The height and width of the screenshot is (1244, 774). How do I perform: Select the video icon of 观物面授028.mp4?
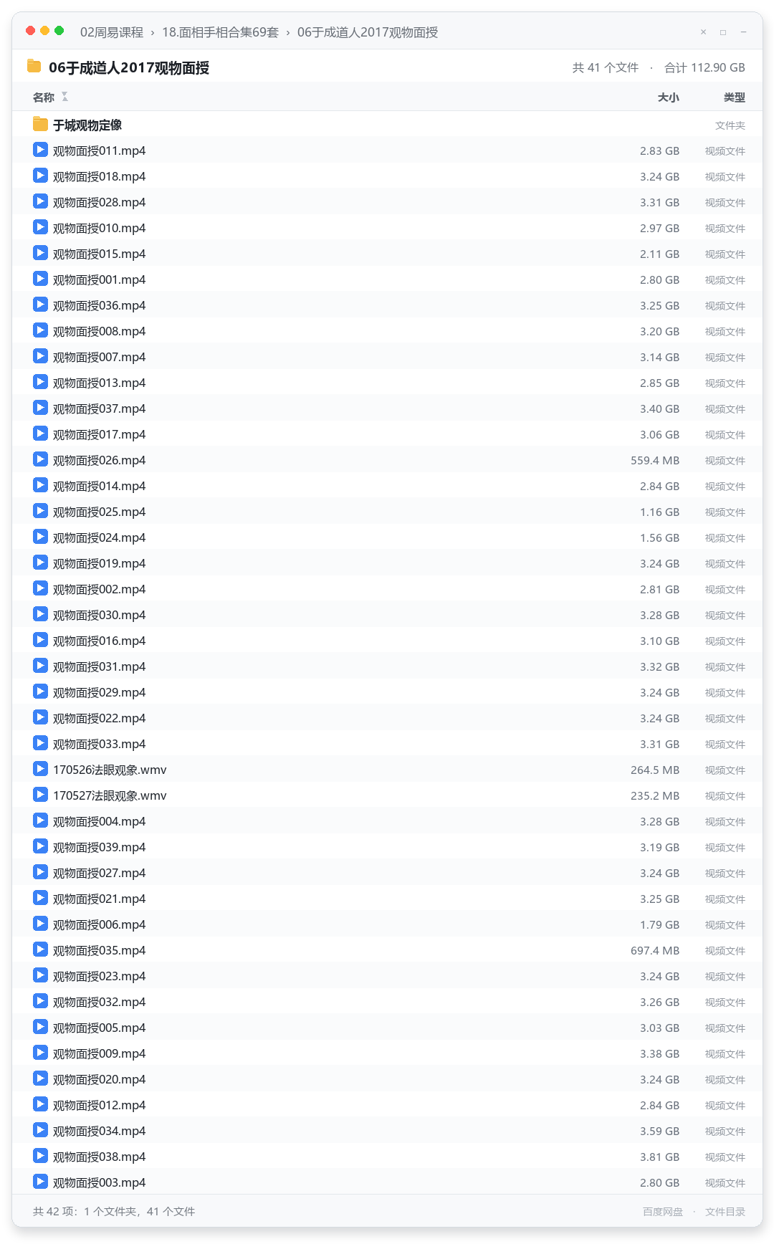40,202
